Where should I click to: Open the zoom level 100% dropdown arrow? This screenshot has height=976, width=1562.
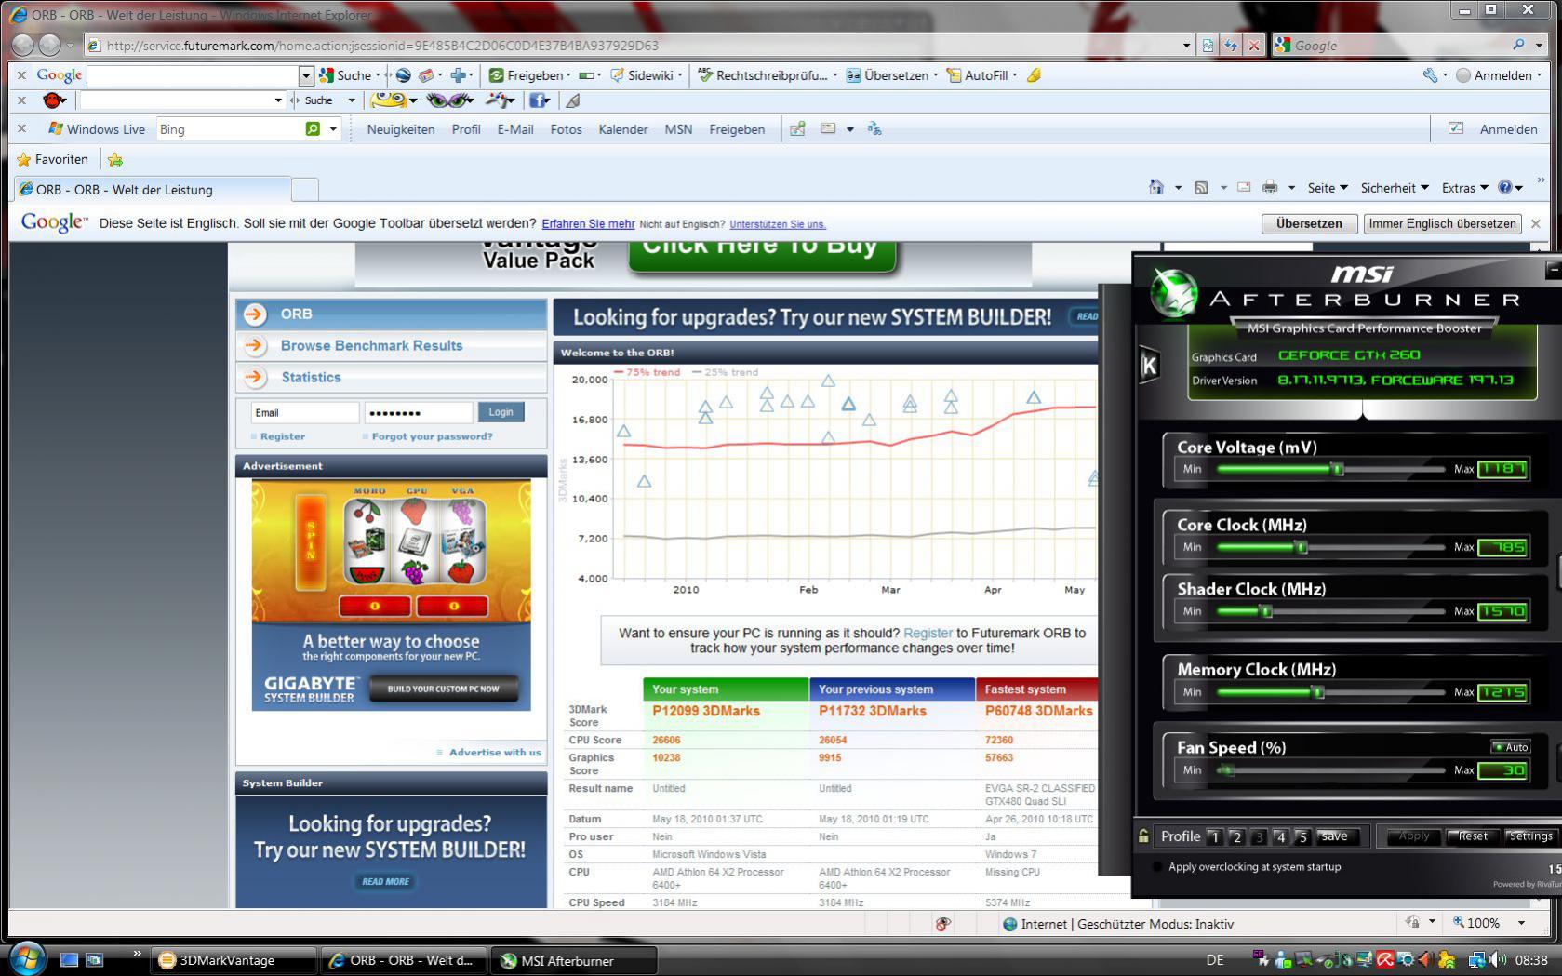point(1521,923)
